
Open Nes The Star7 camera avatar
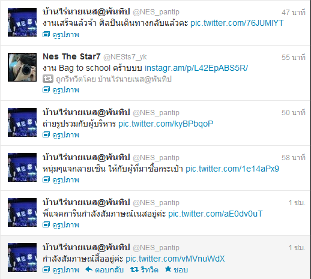pos(22,67)
